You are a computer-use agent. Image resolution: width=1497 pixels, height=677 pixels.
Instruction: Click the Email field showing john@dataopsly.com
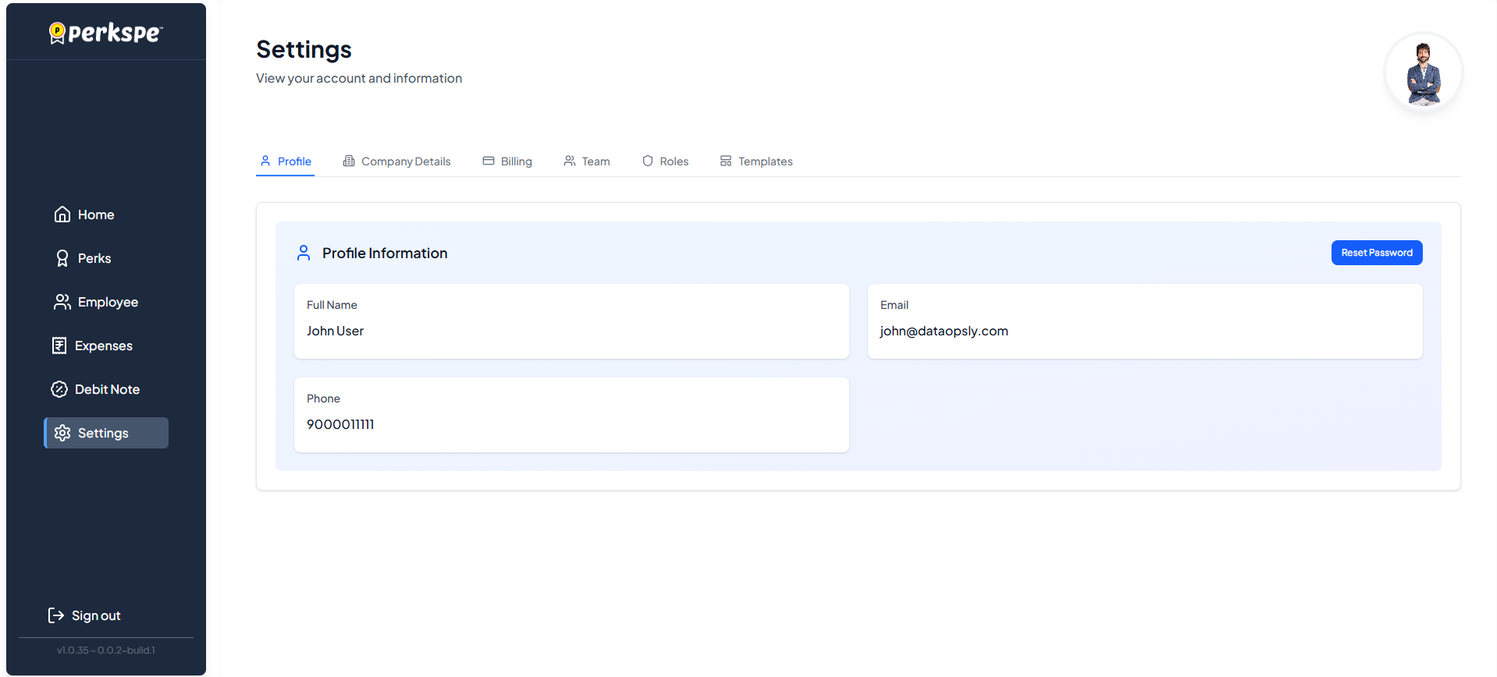coord(1144,321)
